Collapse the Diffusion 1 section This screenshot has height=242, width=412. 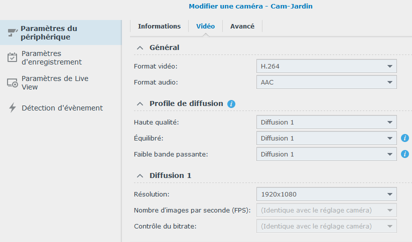pyautogui.click(x=139, y=175)
